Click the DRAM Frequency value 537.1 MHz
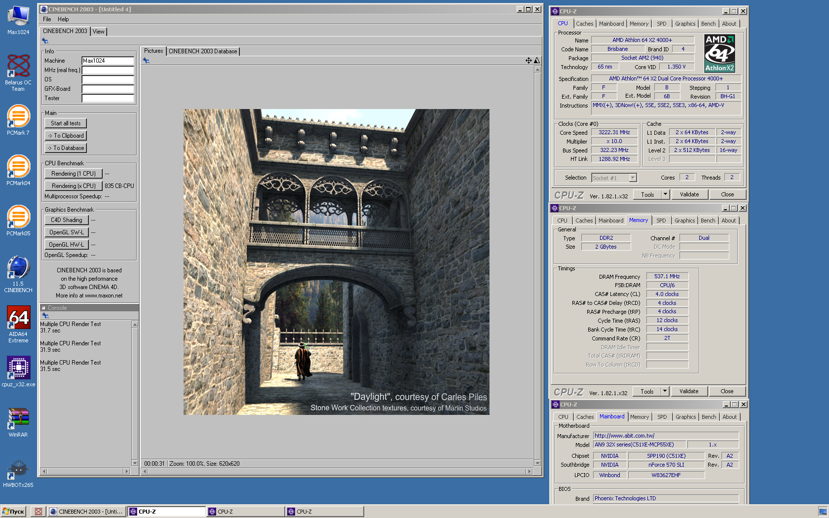The height and width of the screenshot is (518, 829). tap(667, 276)
